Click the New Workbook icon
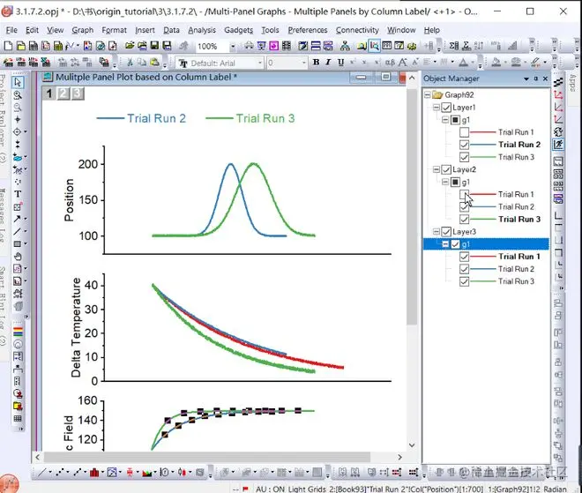The width and height of the screenshot is (582, 493). tap(33, 46)
